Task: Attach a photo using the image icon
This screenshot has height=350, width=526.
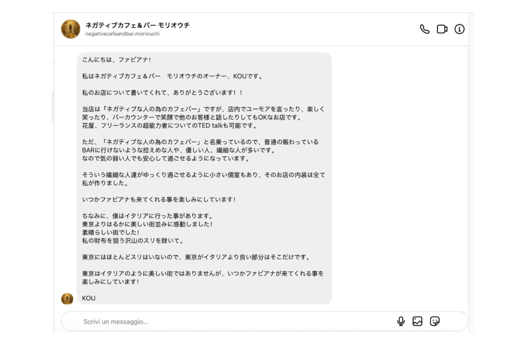Action: point(418,321)
